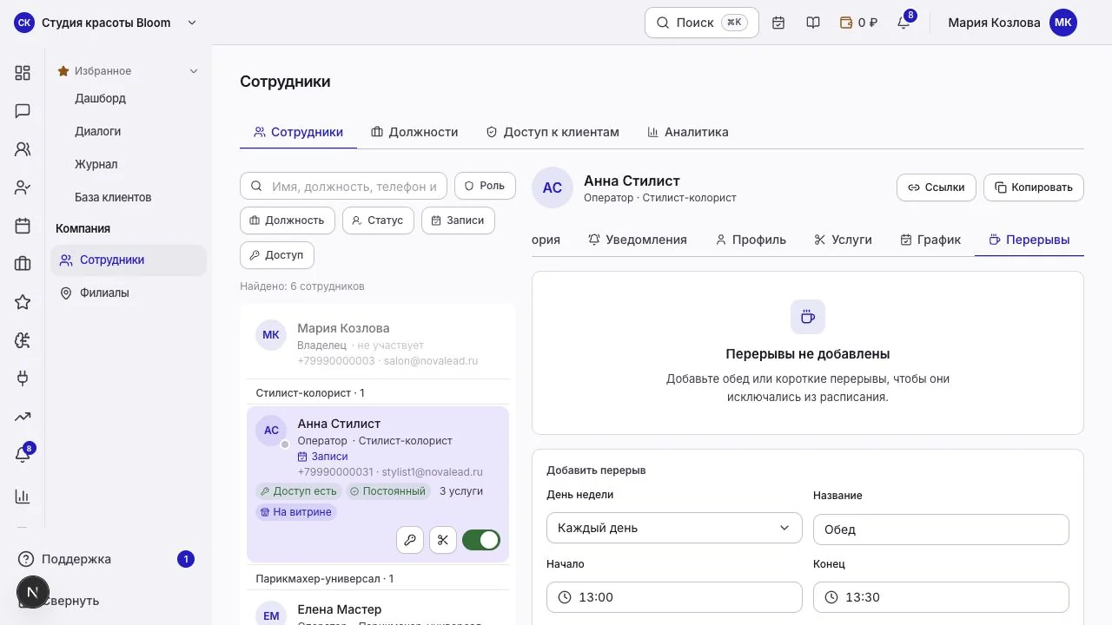Open the bar chart icon in sidebar
Screen dimensions: 1112x625
coord(23,497)
